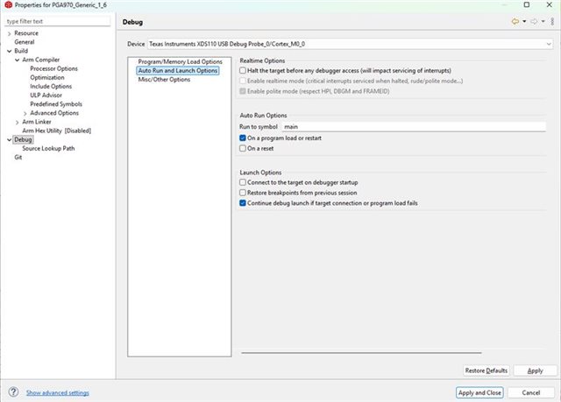
Task: Toggle Halt the target before debugger access
Action: click(x=243, y=70)
